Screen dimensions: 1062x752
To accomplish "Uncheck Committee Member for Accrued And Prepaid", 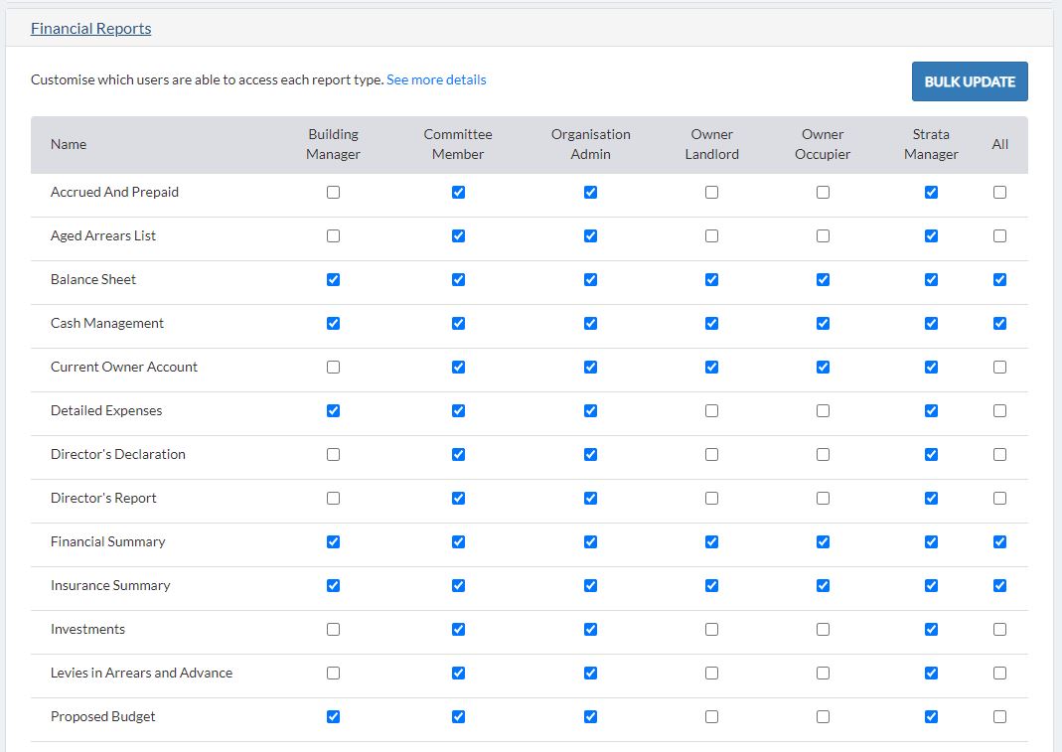I will coord(459,193).
